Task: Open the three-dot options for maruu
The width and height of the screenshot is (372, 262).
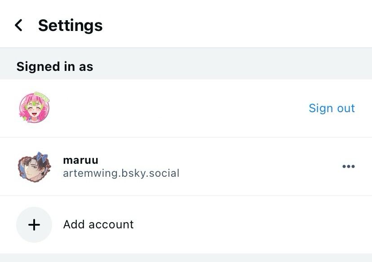Action: point(348,166)
